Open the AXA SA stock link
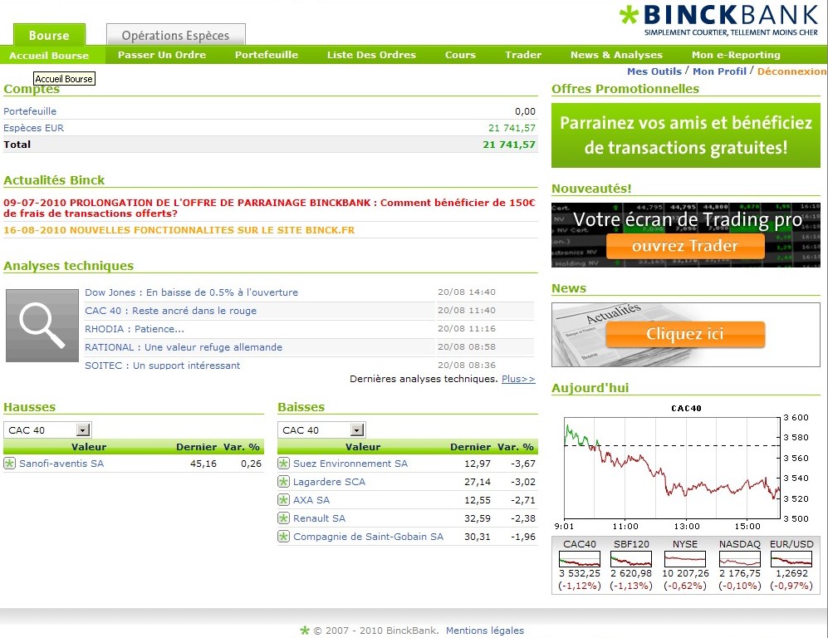Viewport: 828px width, 638px height. (x=311, y=499)
